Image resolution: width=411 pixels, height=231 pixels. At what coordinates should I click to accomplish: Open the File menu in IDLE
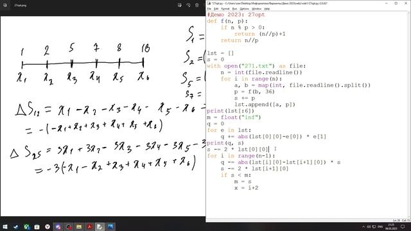coord(209,9)
